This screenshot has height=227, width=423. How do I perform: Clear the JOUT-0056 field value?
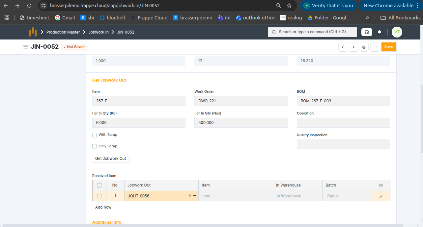click(x=190, y=196)
